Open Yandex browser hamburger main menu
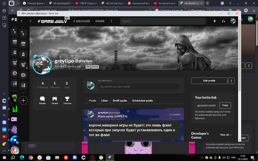Image resolution: width=258 pixels, height=161 pixels. [230, 3]
